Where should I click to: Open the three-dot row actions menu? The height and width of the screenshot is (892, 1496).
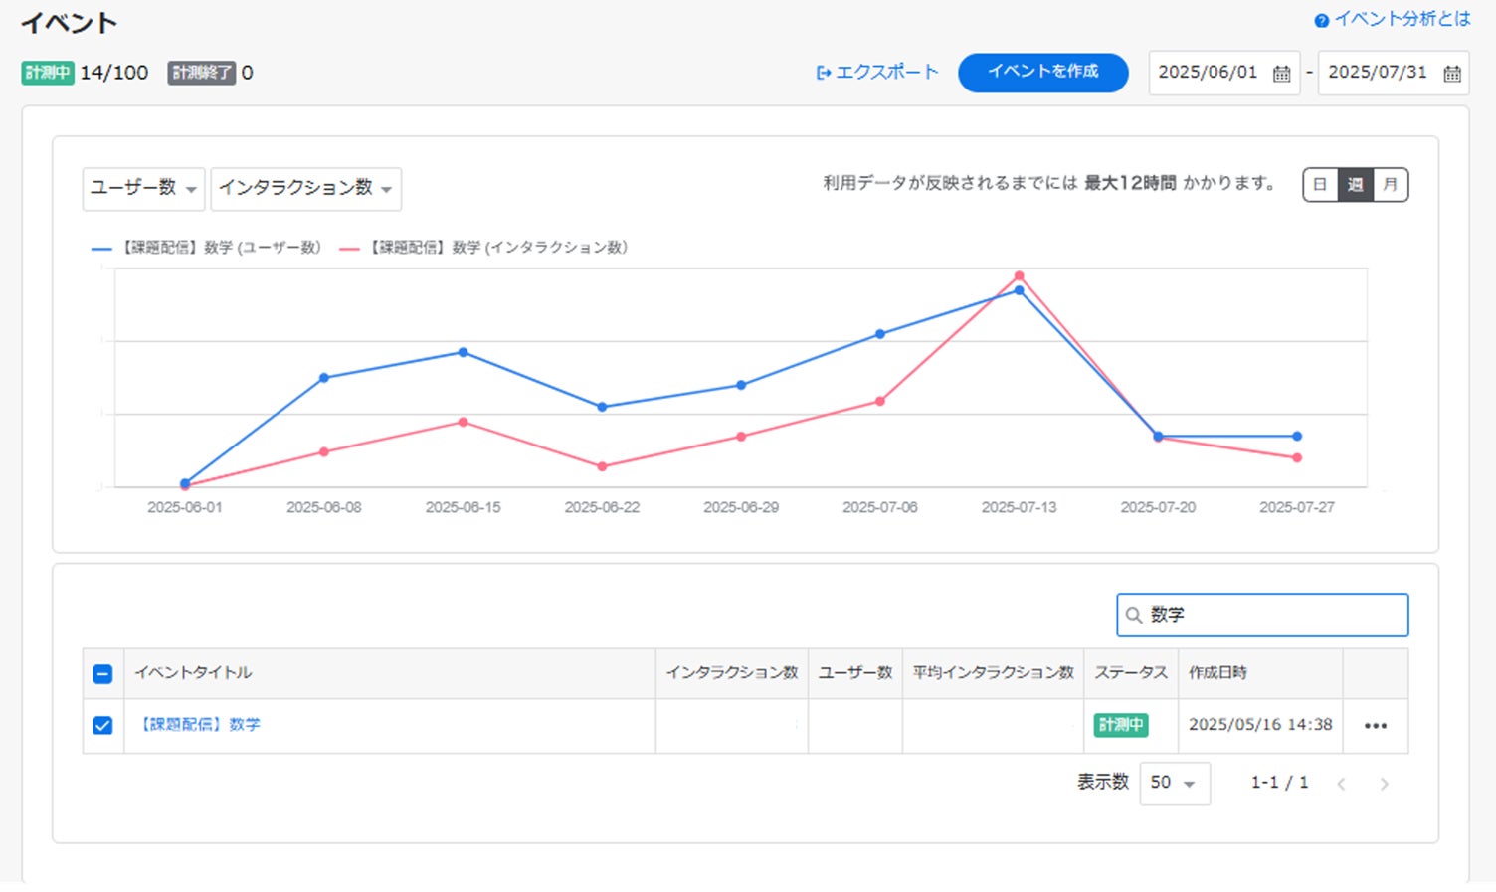click(1375, 726)
